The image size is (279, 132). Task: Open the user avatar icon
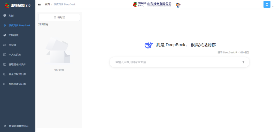267,4
